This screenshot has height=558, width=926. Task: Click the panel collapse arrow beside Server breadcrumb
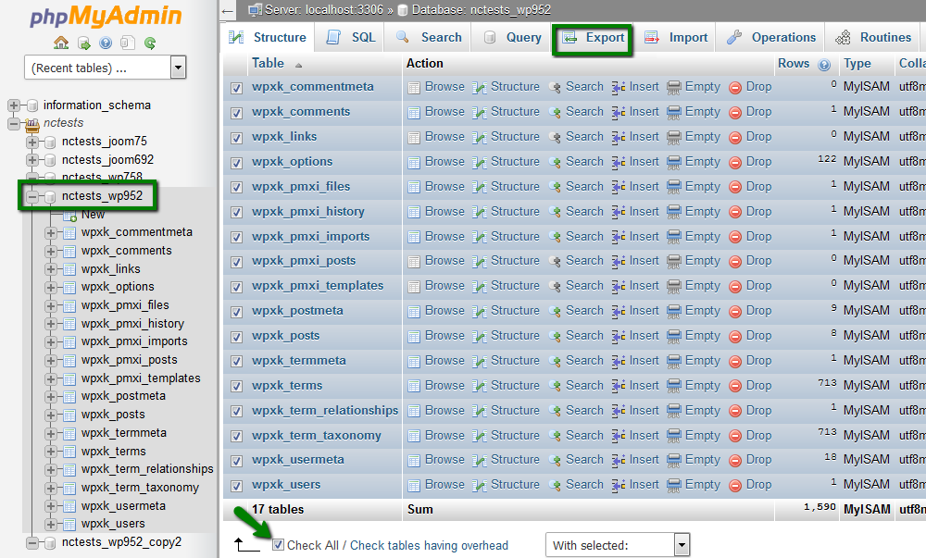(x=229, y=11)
